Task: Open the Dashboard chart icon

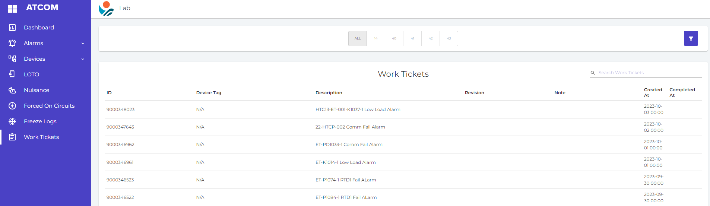Action: click(12, 28)
